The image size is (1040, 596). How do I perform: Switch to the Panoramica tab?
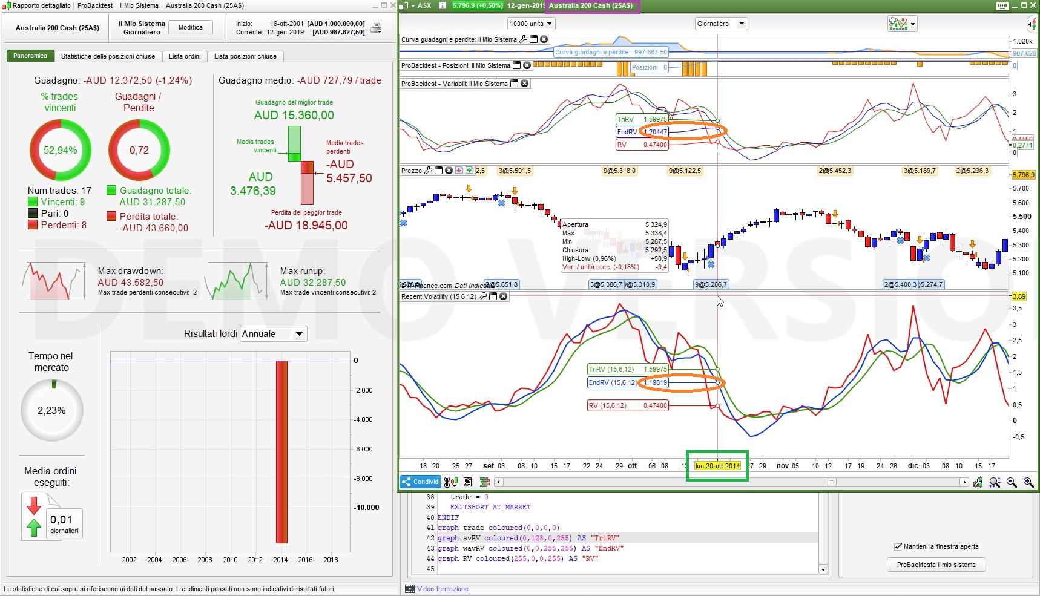pos(30,56)
